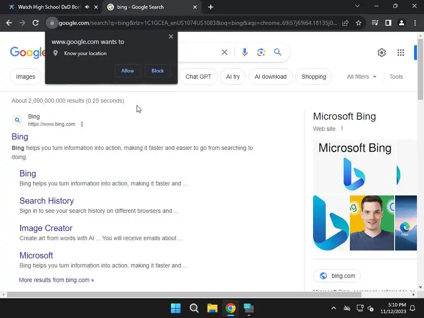Open the notification bell
Screen dimensions: 424x318
(413, 308)
